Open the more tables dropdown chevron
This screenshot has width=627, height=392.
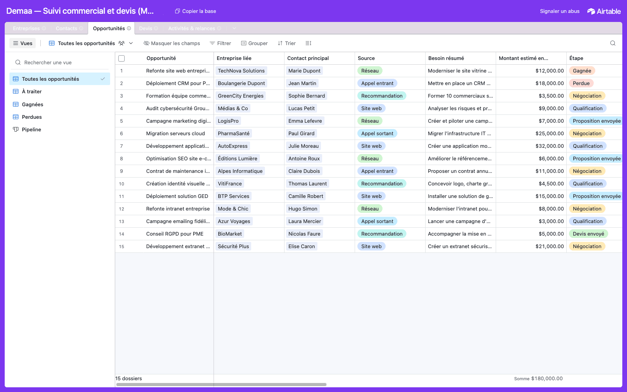(x=234, y=28)
